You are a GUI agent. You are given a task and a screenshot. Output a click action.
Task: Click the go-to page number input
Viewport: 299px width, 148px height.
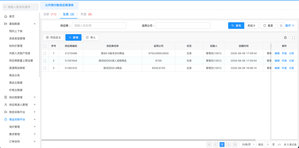[268, 144]
